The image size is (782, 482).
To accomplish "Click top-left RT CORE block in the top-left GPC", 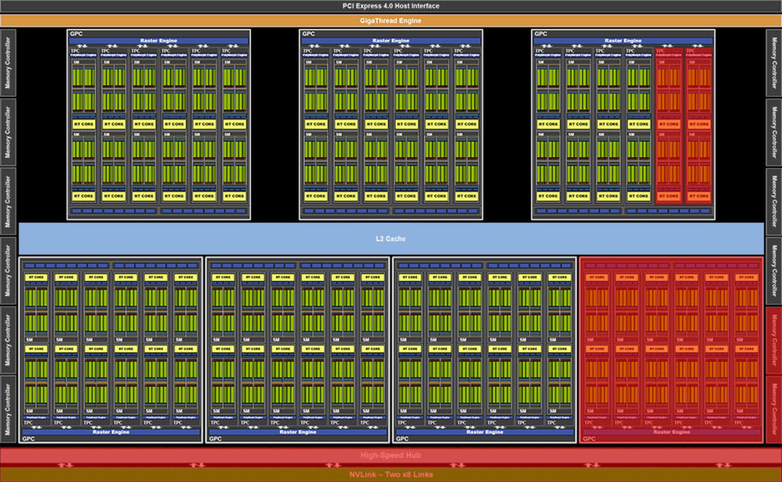I will [83, 124].
